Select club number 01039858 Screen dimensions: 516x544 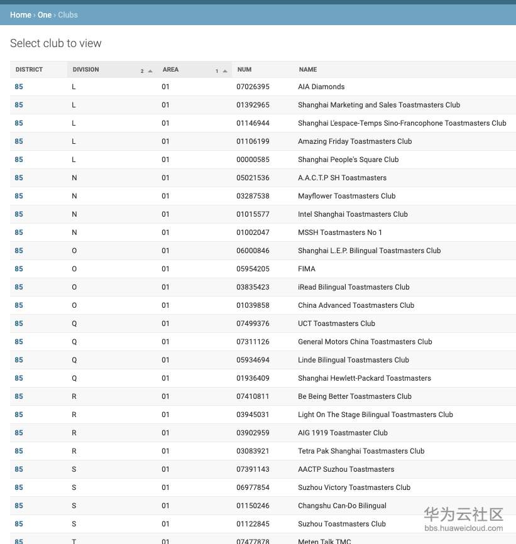tap(253, 305)
